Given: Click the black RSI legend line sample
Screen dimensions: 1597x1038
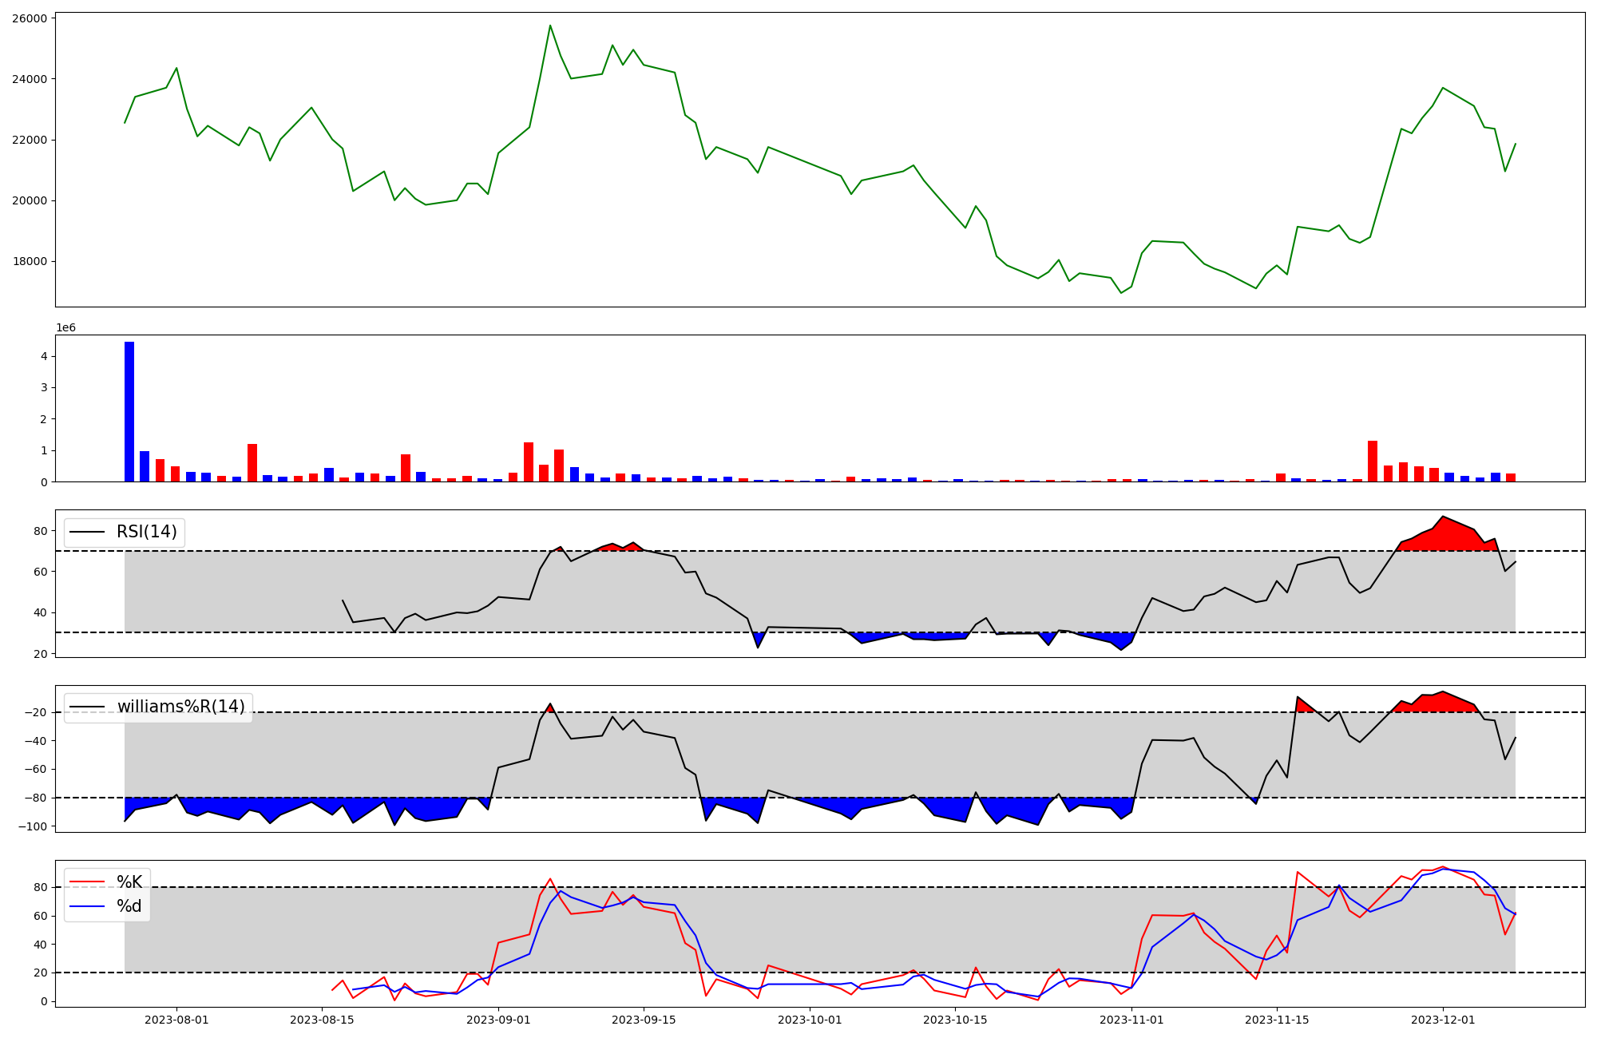Looking at the screenshot, I should click(88, 532).
